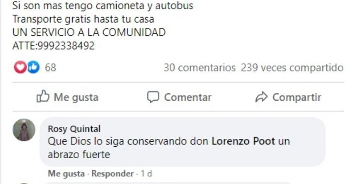Open the 30 comentarios link
The width and height of the screenshot is (354, 184).
click(200, 68)
